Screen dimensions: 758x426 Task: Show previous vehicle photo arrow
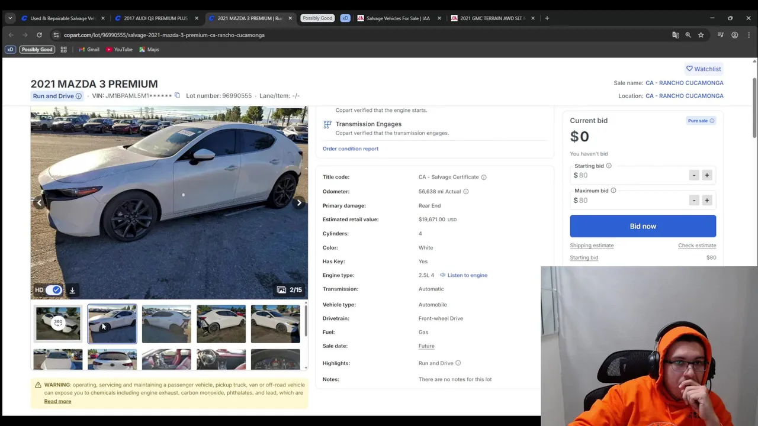[x=39, y=203]
